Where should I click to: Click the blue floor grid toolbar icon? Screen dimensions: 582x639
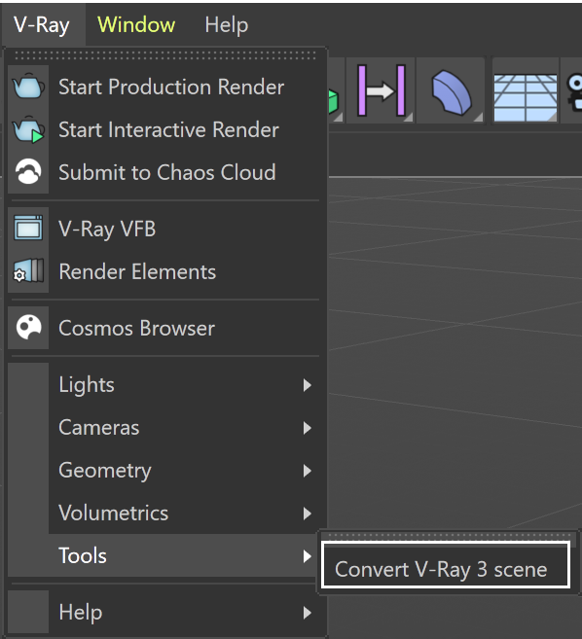526,98
